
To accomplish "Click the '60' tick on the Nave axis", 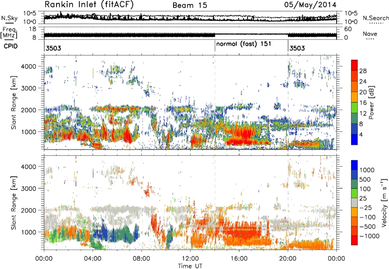I will pos(348,29).
